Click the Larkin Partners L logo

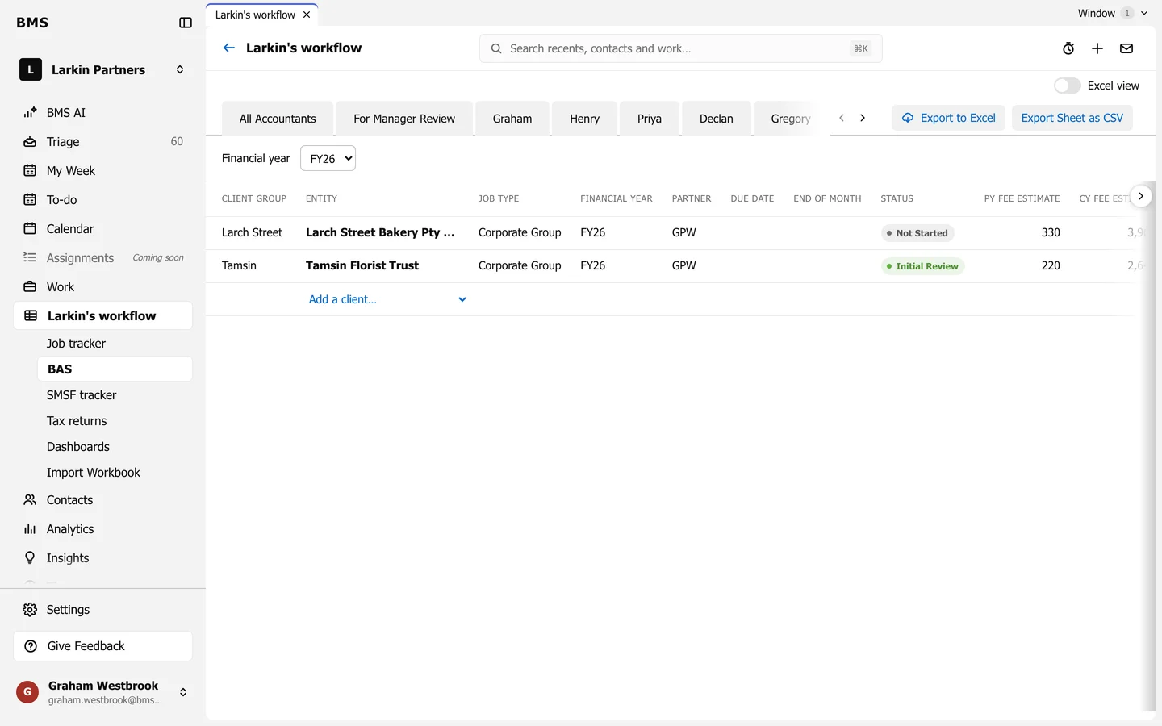click(31, 69)
